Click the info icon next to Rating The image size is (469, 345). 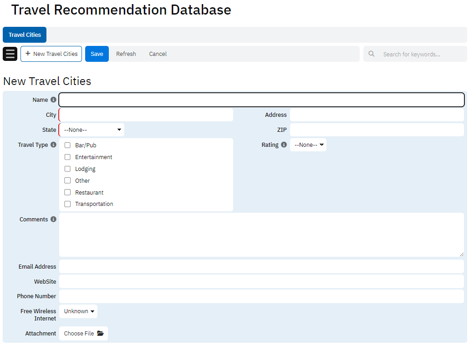click(284, 145)
